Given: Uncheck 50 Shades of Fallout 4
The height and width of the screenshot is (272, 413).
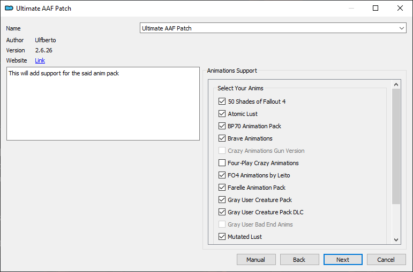Looking at the screenshot, I should pos(222,102).
